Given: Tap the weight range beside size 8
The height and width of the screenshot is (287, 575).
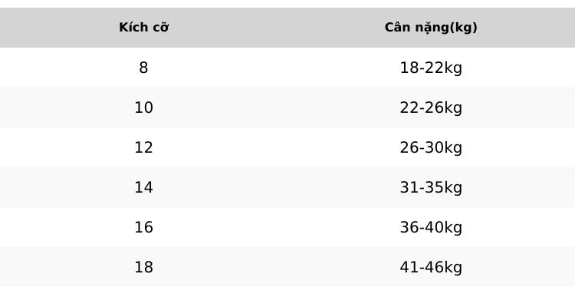Looking at the screenshot, I should [x=431, y=68].
